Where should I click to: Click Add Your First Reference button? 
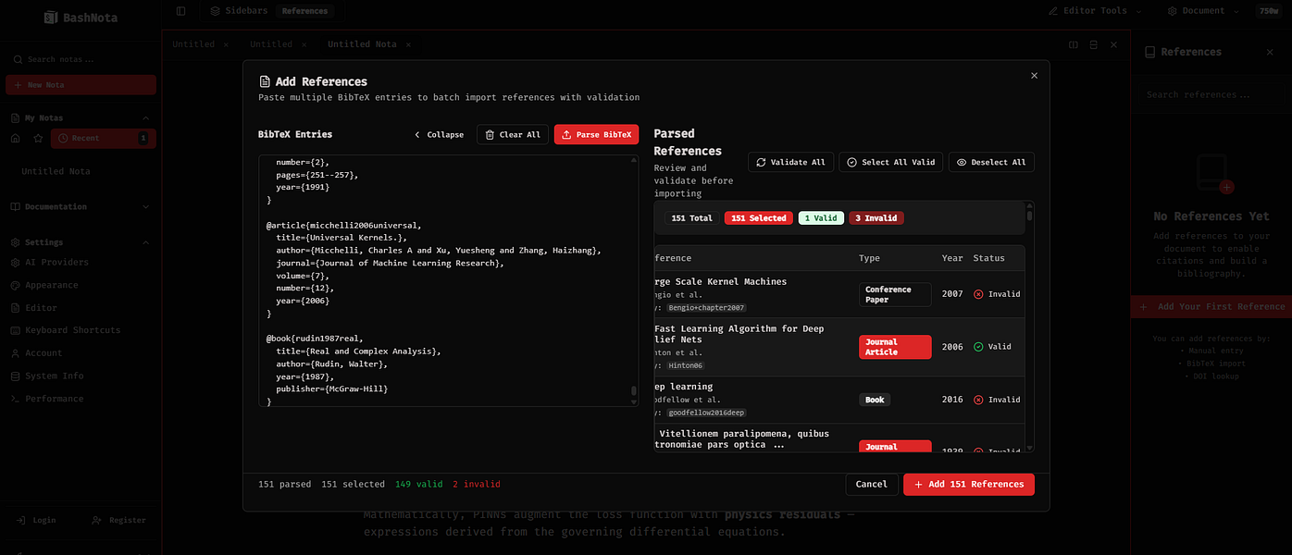click(1211, 306)
